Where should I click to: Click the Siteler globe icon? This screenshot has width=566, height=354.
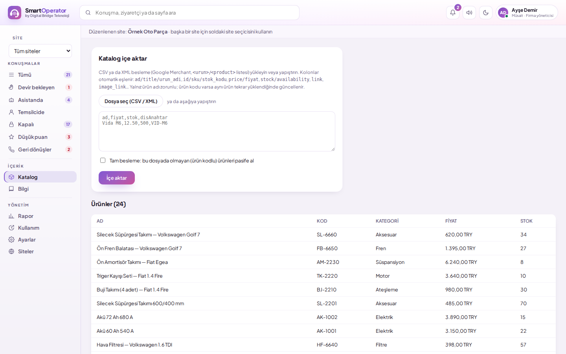point(11,251)
